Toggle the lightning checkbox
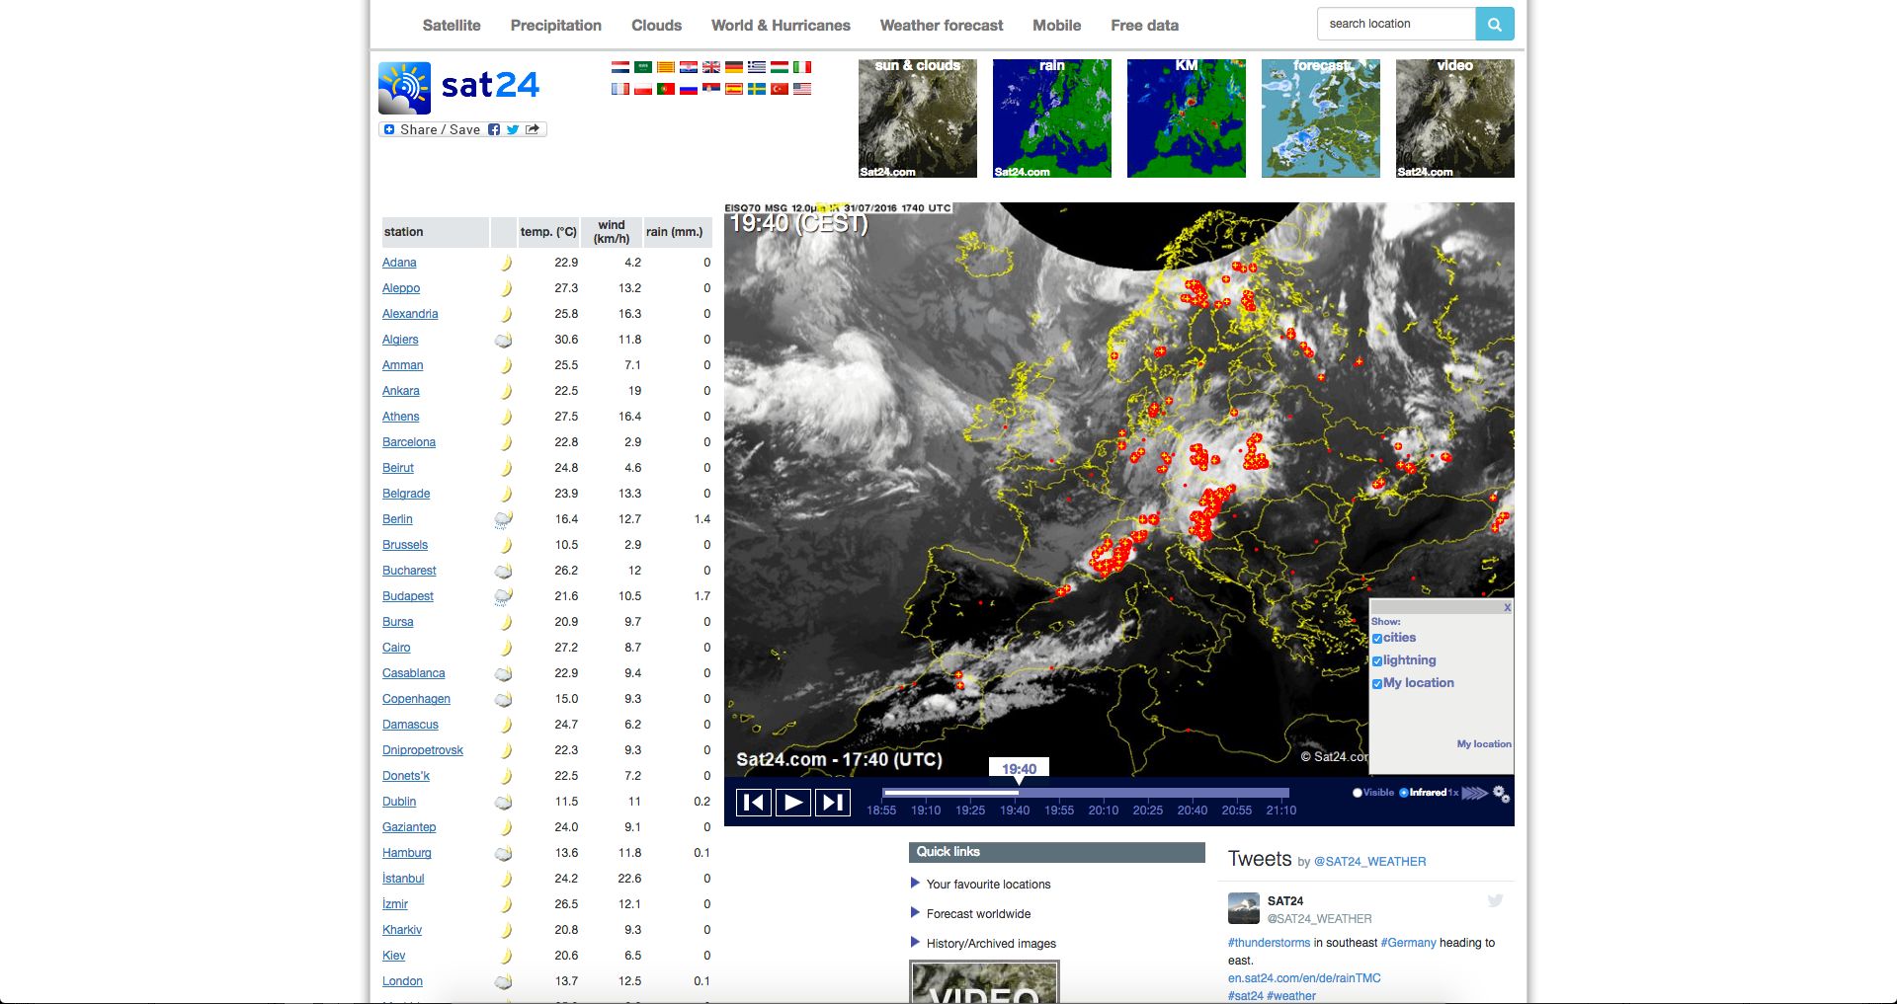This screenshot has height=1004, width=1897. pyautogui.click(x=1377, y=661)
